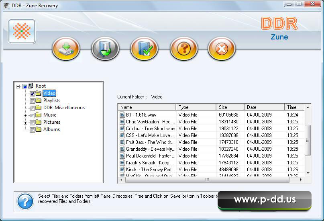Viewport: 324px width, 221px height.
Task: Click the orange X exit toolbar button
Action: coord(222,49)
